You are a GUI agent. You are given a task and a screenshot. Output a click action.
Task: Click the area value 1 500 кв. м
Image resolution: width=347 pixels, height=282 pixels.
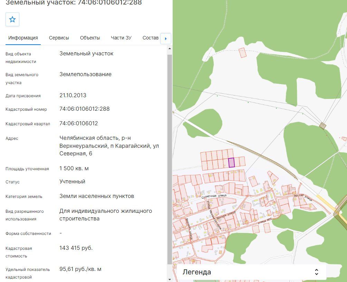[x=74, y=169]
